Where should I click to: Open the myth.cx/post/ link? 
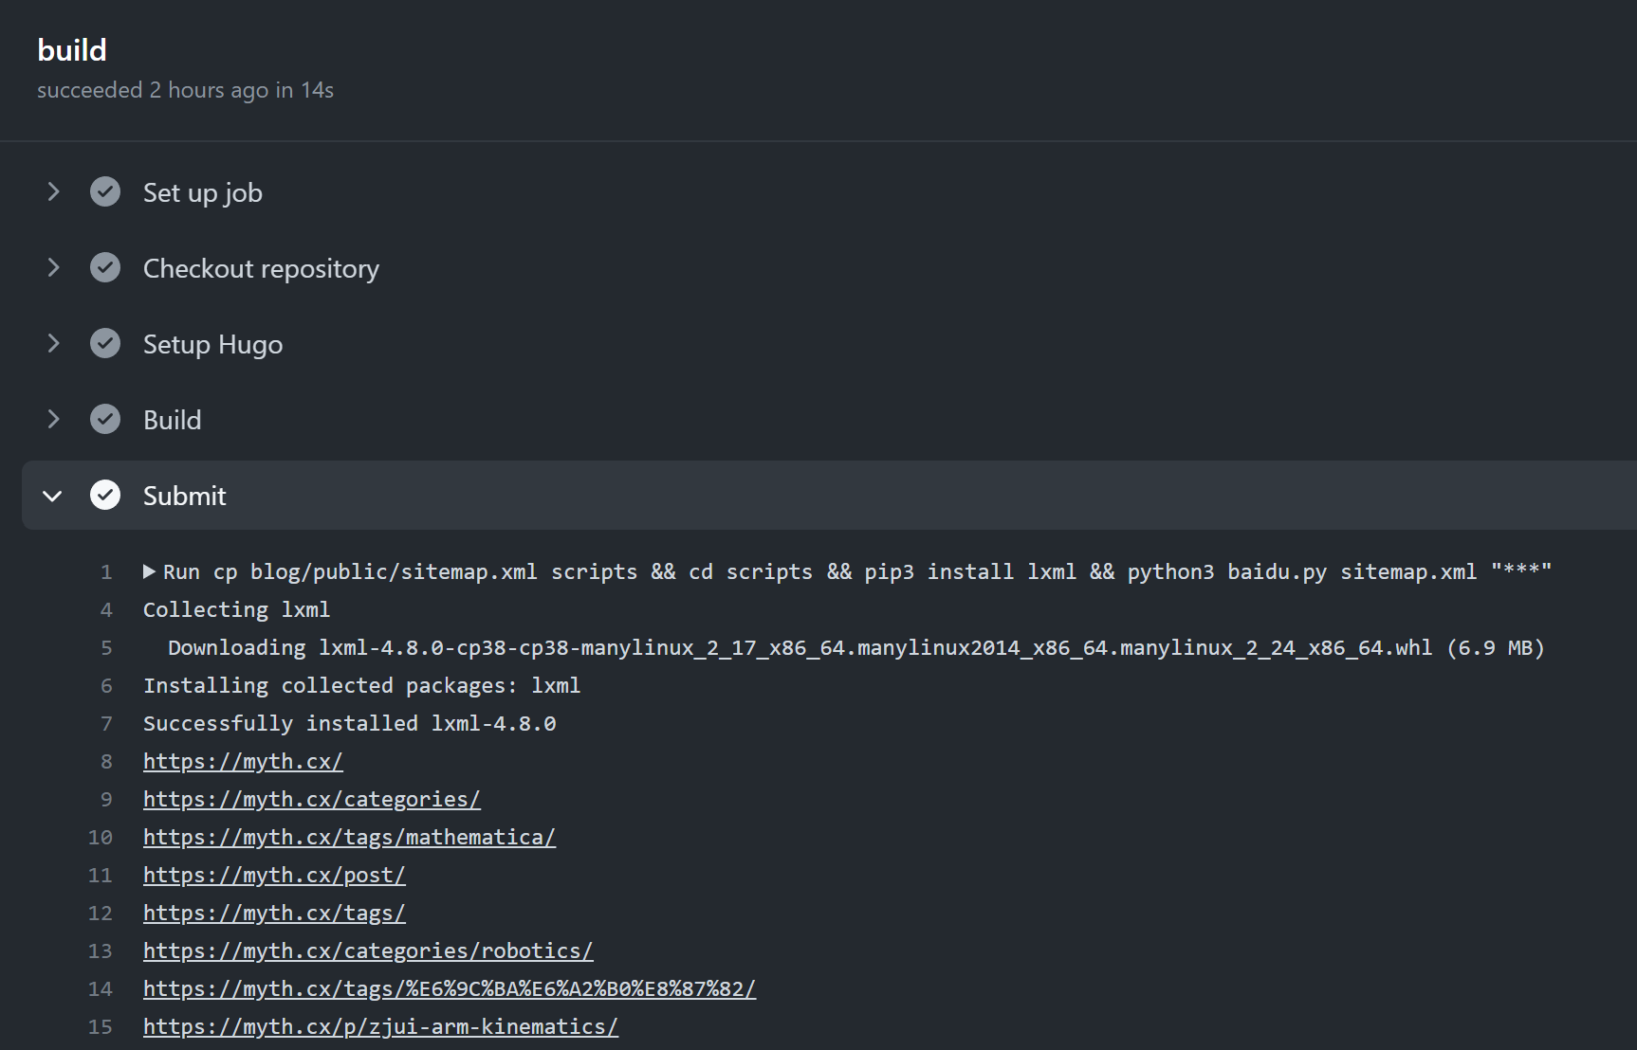274,876
